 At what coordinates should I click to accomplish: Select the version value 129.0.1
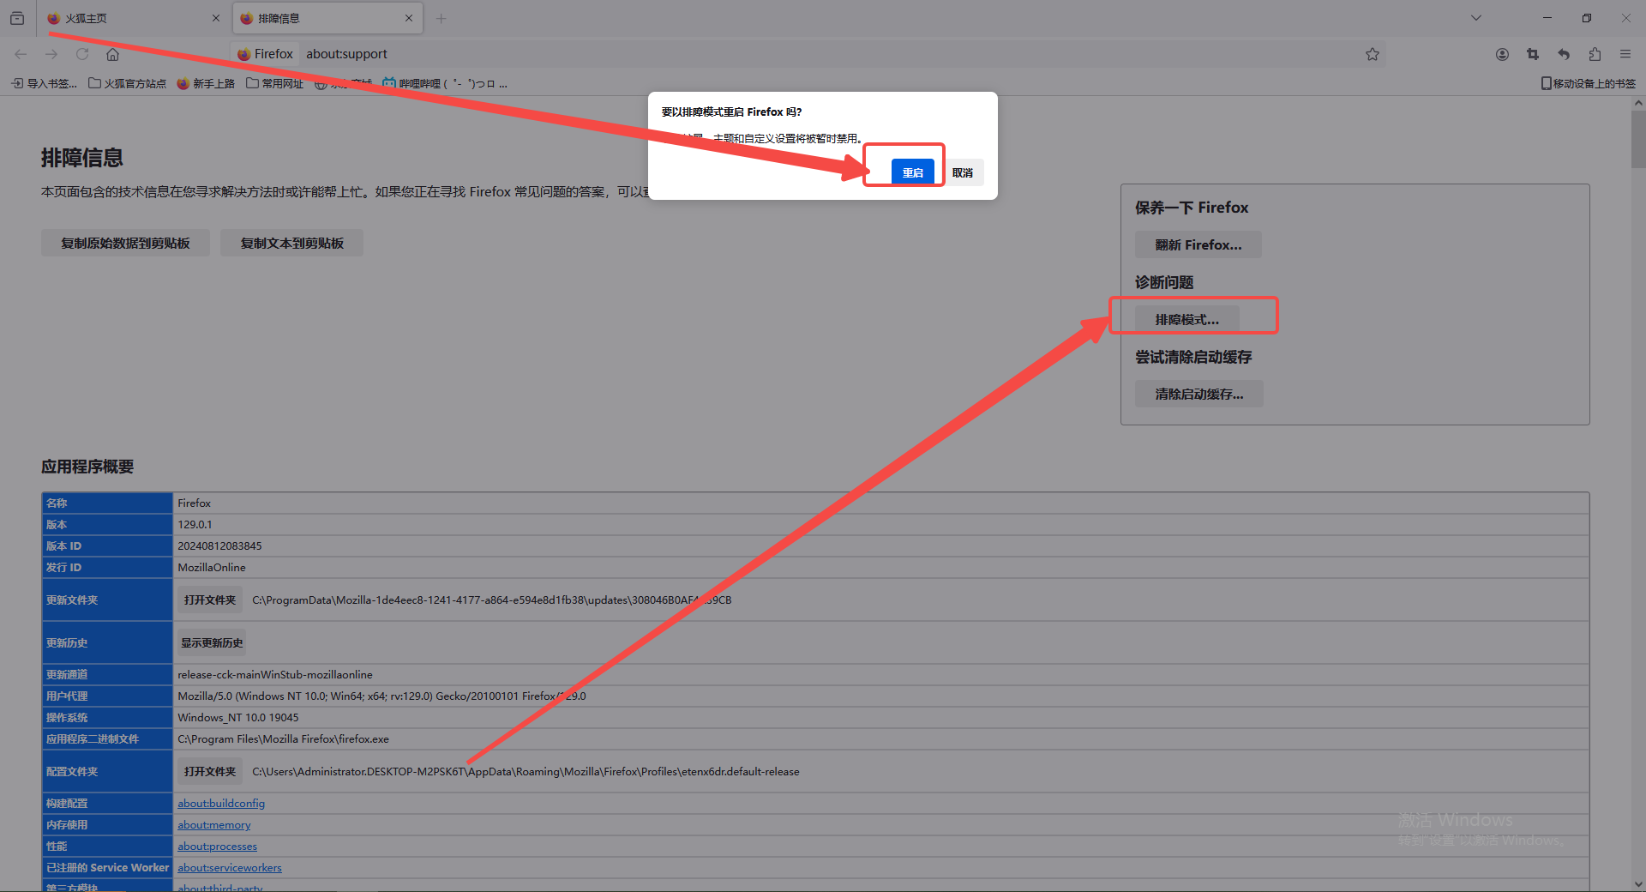click(x=195, y=524)
